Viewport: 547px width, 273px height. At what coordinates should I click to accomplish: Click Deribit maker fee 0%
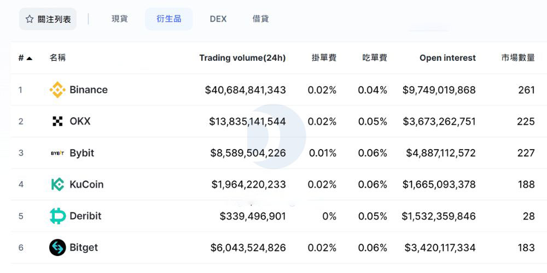point(330,216)
